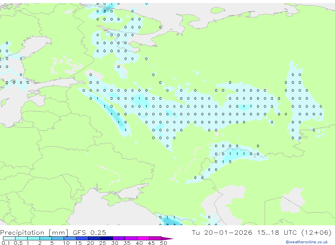Click the above-50 arrow tip of legend
Viewport: 335px width, 245px height.
click(x=167, y=238)
